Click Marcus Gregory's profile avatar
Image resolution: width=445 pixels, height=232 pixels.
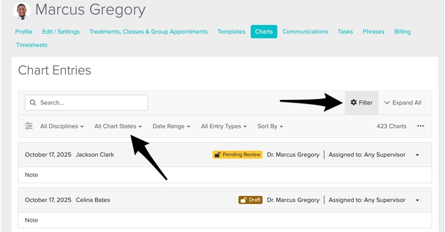[x=21, y=10]
